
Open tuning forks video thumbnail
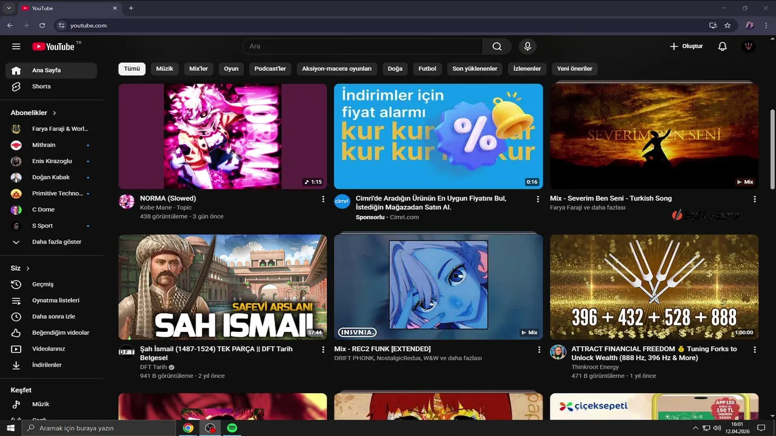point(654,287)
